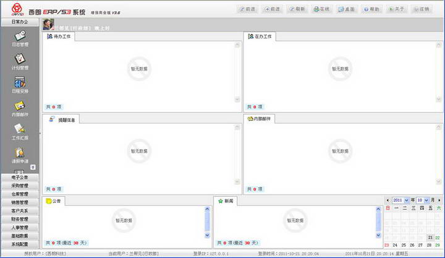Expand the 电子公告 sidebar section
445x258 pixels.
20,178
